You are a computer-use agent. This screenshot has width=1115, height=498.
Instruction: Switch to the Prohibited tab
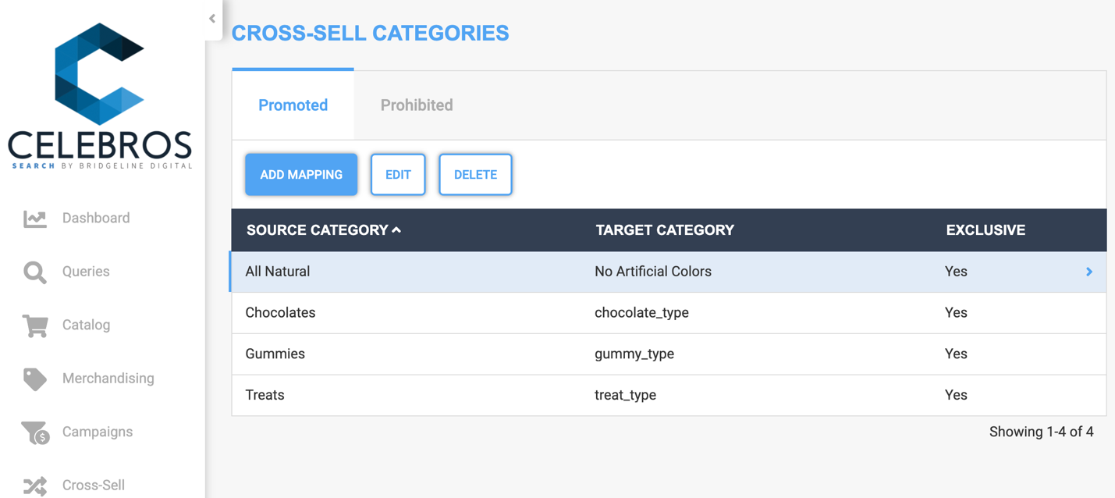pos(416,105)
